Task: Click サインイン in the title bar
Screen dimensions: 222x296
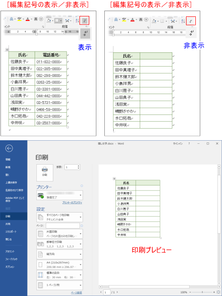Action: 178,144
